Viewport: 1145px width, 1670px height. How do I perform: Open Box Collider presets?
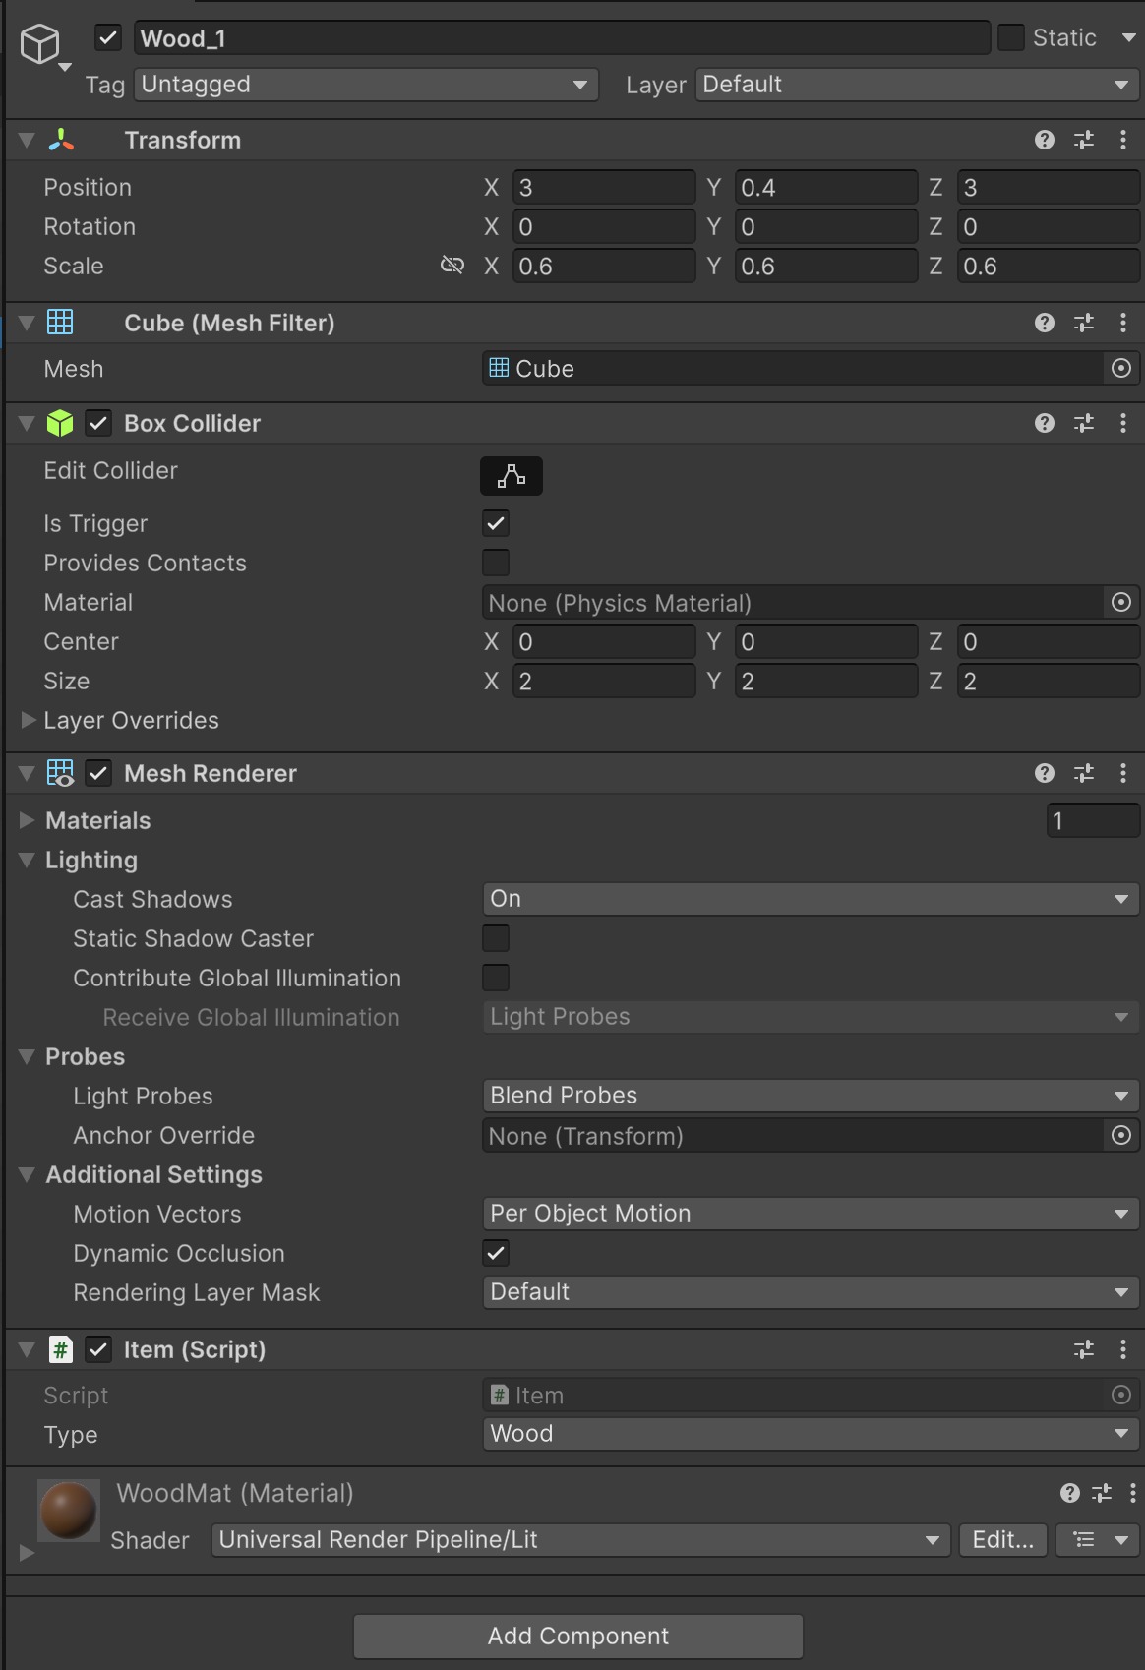pyautogui.click(x=1084, y=423)
